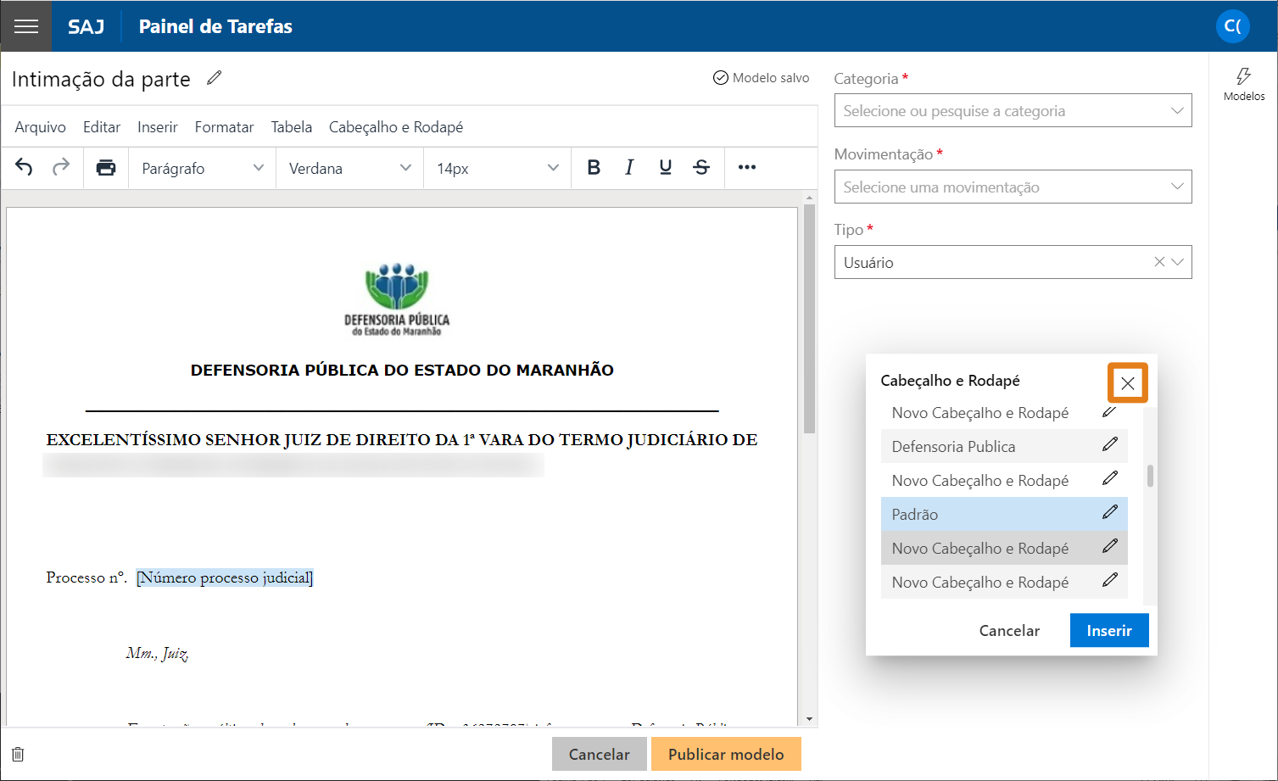Image resolution: width=1278 pixels, height=781 pixels.
Task: Click the bottom Cancelar button
Action: 599,754
